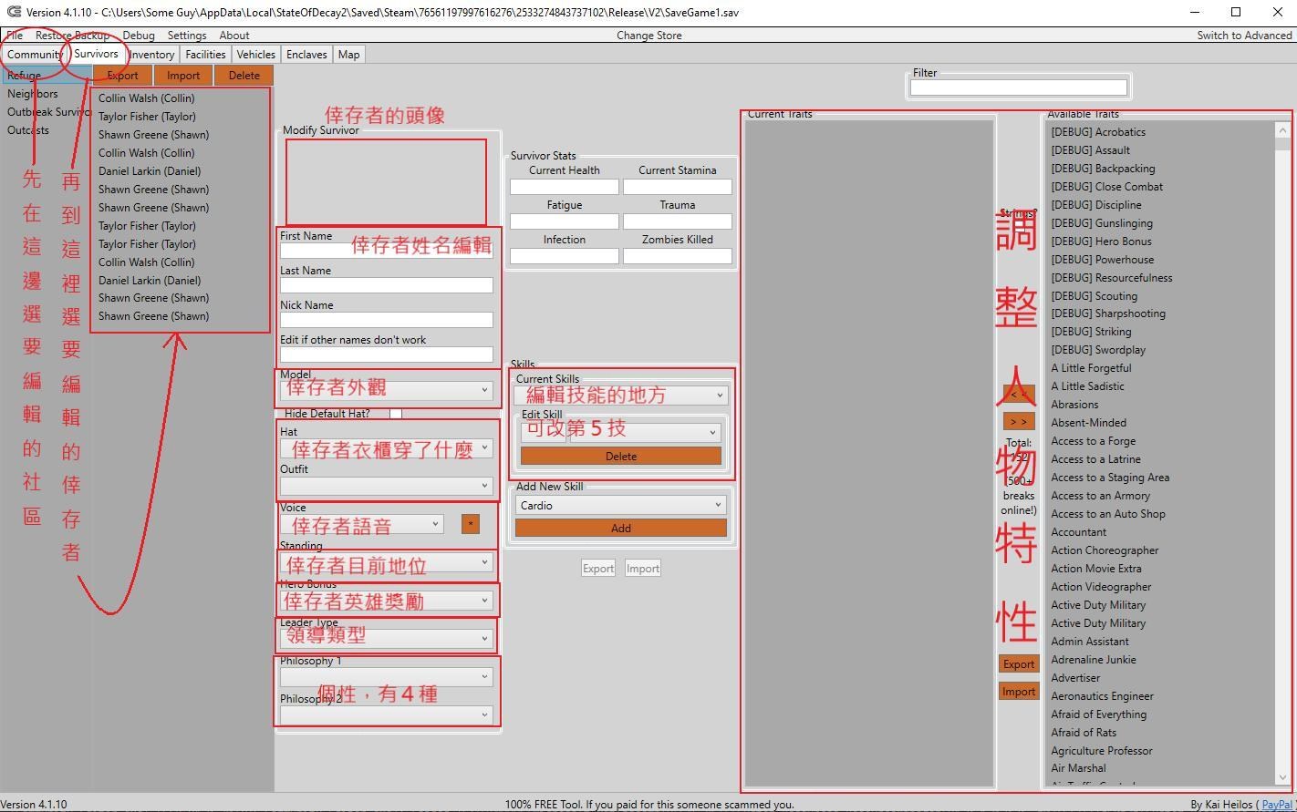
Task: Switch to the Vehicles tab
Action: pos(256,55)
